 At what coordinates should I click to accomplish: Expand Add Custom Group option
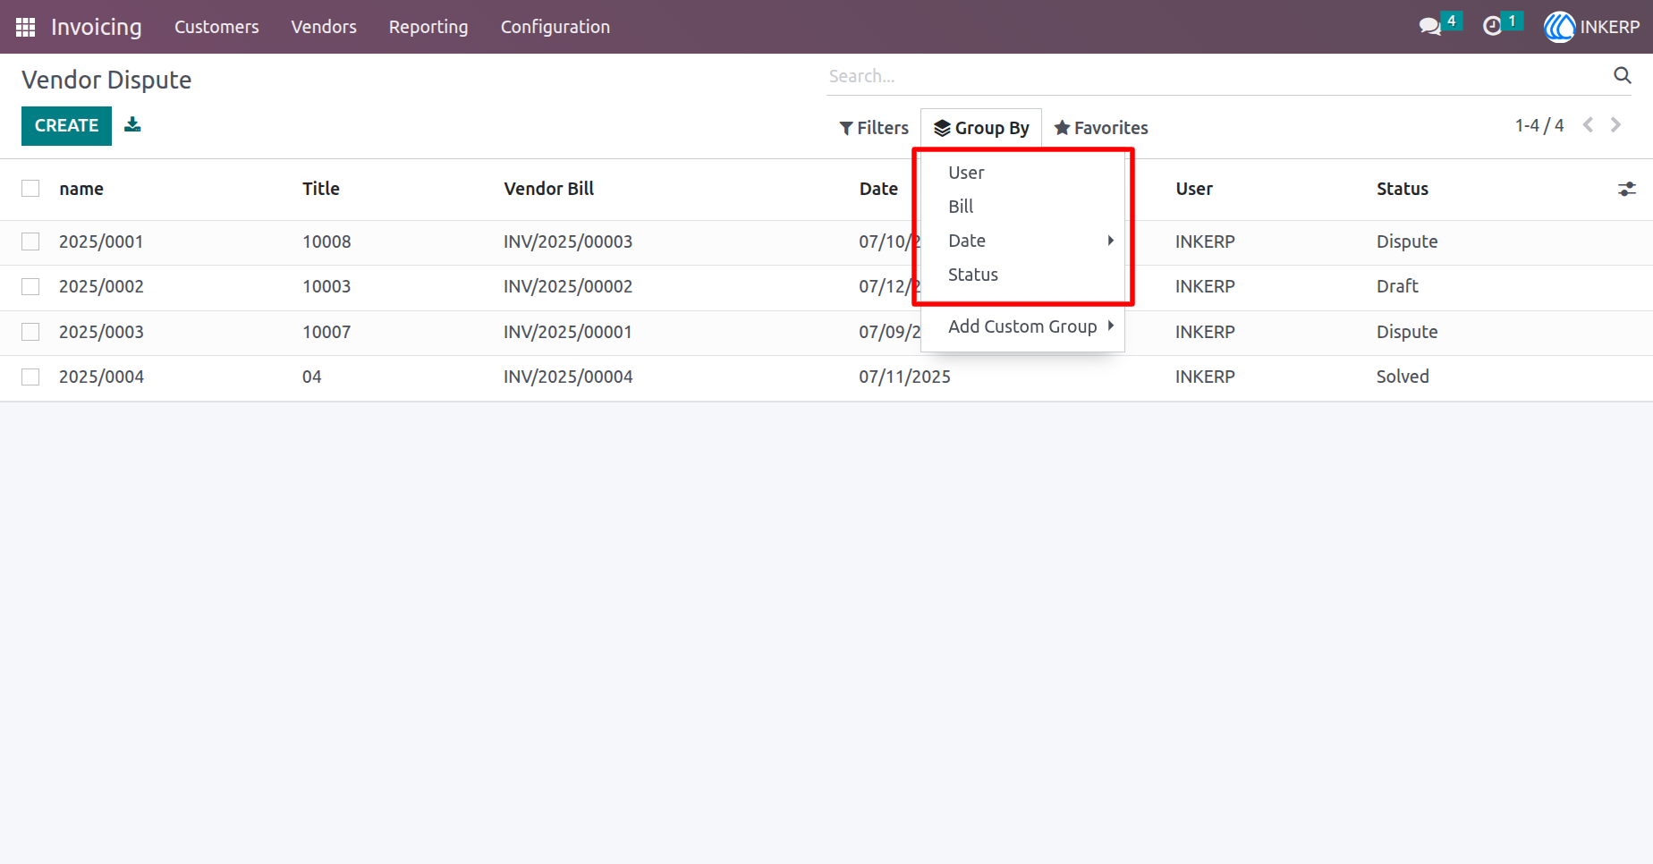tap(1023, 326)
